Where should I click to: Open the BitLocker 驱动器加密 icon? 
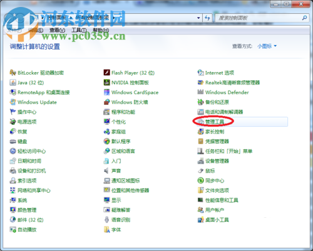pos(13,73)
